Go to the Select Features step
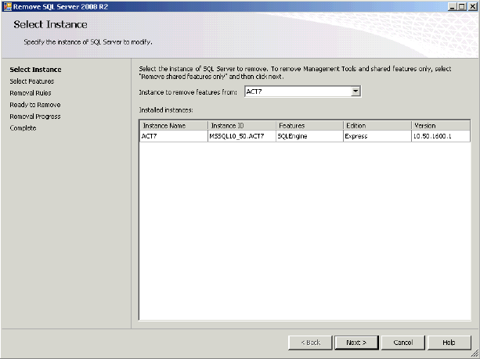 coord(32,81)
